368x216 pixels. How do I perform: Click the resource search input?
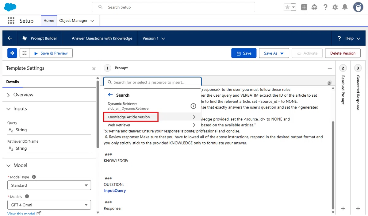coord(152,82)
